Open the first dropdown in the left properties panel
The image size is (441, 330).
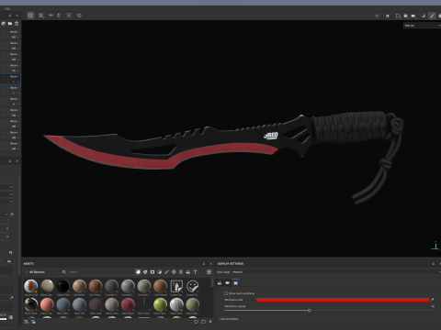(6, 187)
